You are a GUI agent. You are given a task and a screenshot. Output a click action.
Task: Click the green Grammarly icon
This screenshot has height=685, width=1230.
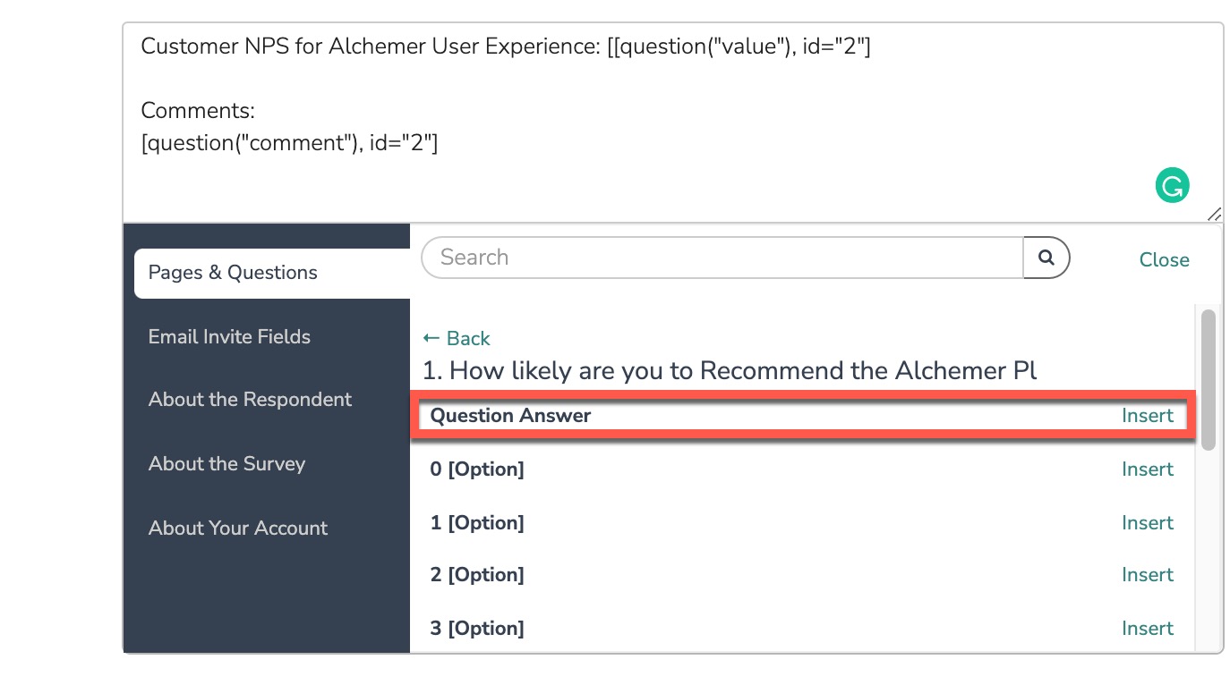[1172, 186]
